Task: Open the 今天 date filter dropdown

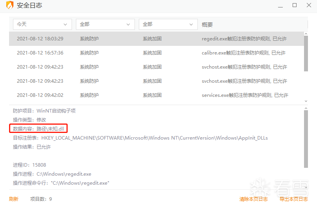Action: (x=42, y=24)
